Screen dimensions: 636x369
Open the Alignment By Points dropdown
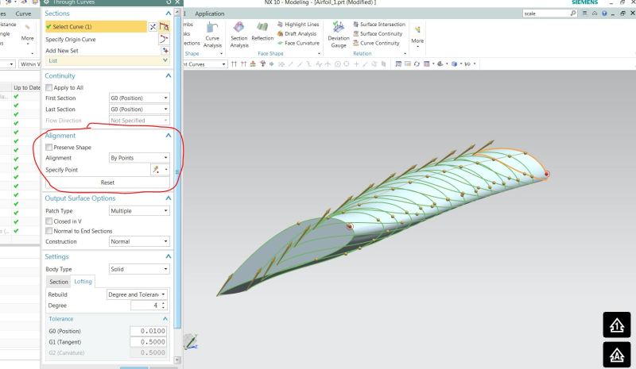point(139,158)
